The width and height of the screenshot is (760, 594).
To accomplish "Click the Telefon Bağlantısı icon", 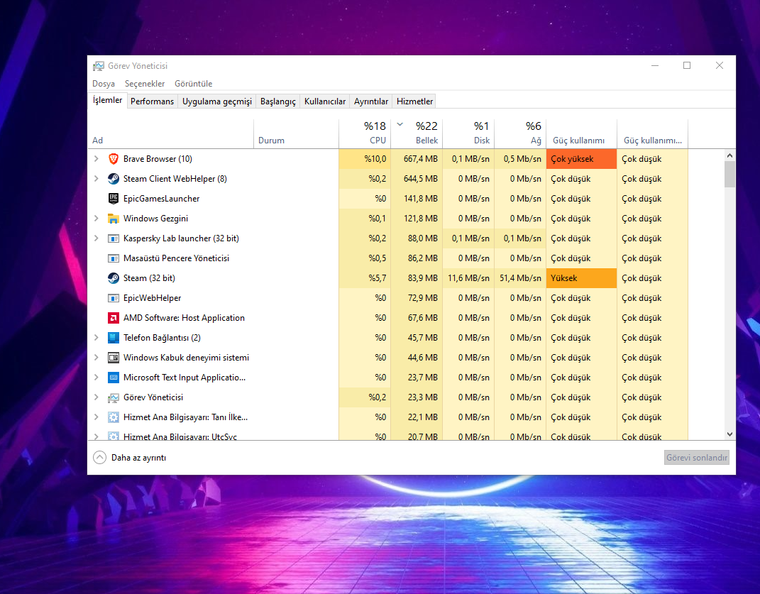I will 114,338.
